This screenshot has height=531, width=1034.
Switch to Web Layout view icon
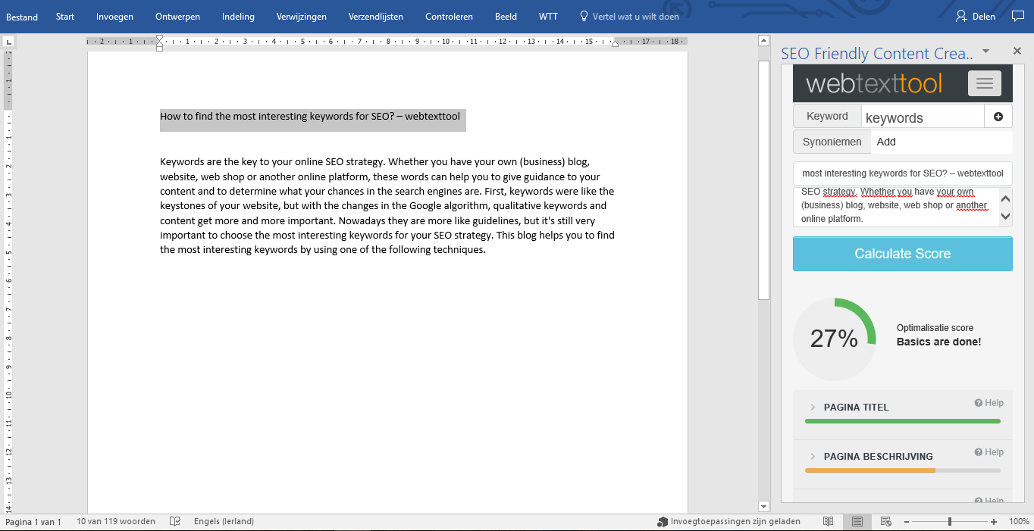pyautogui.click(x=885, y=522)
